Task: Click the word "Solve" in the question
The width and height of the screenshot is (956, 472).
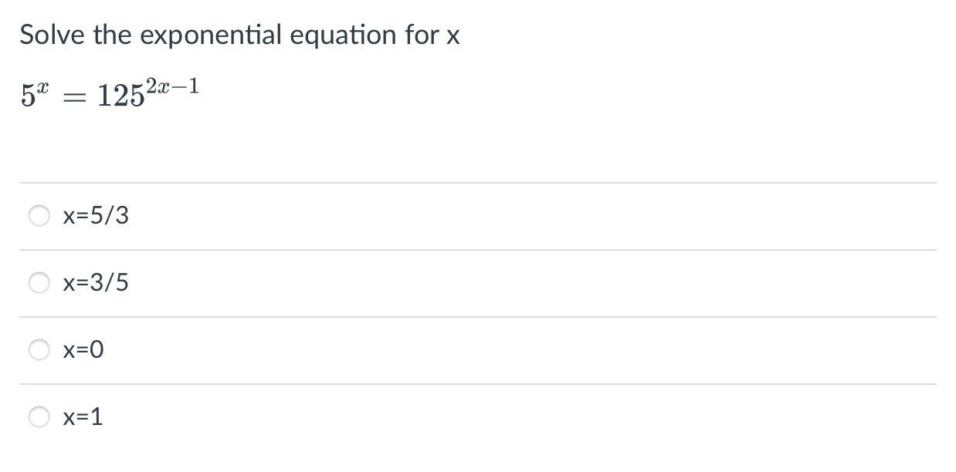Action: coord(51,35)
